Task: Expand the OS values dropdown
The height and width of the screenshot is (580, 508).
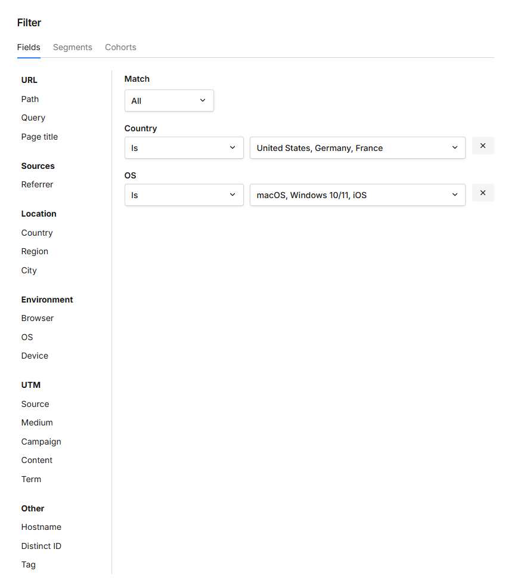Action: click(357, 195)
